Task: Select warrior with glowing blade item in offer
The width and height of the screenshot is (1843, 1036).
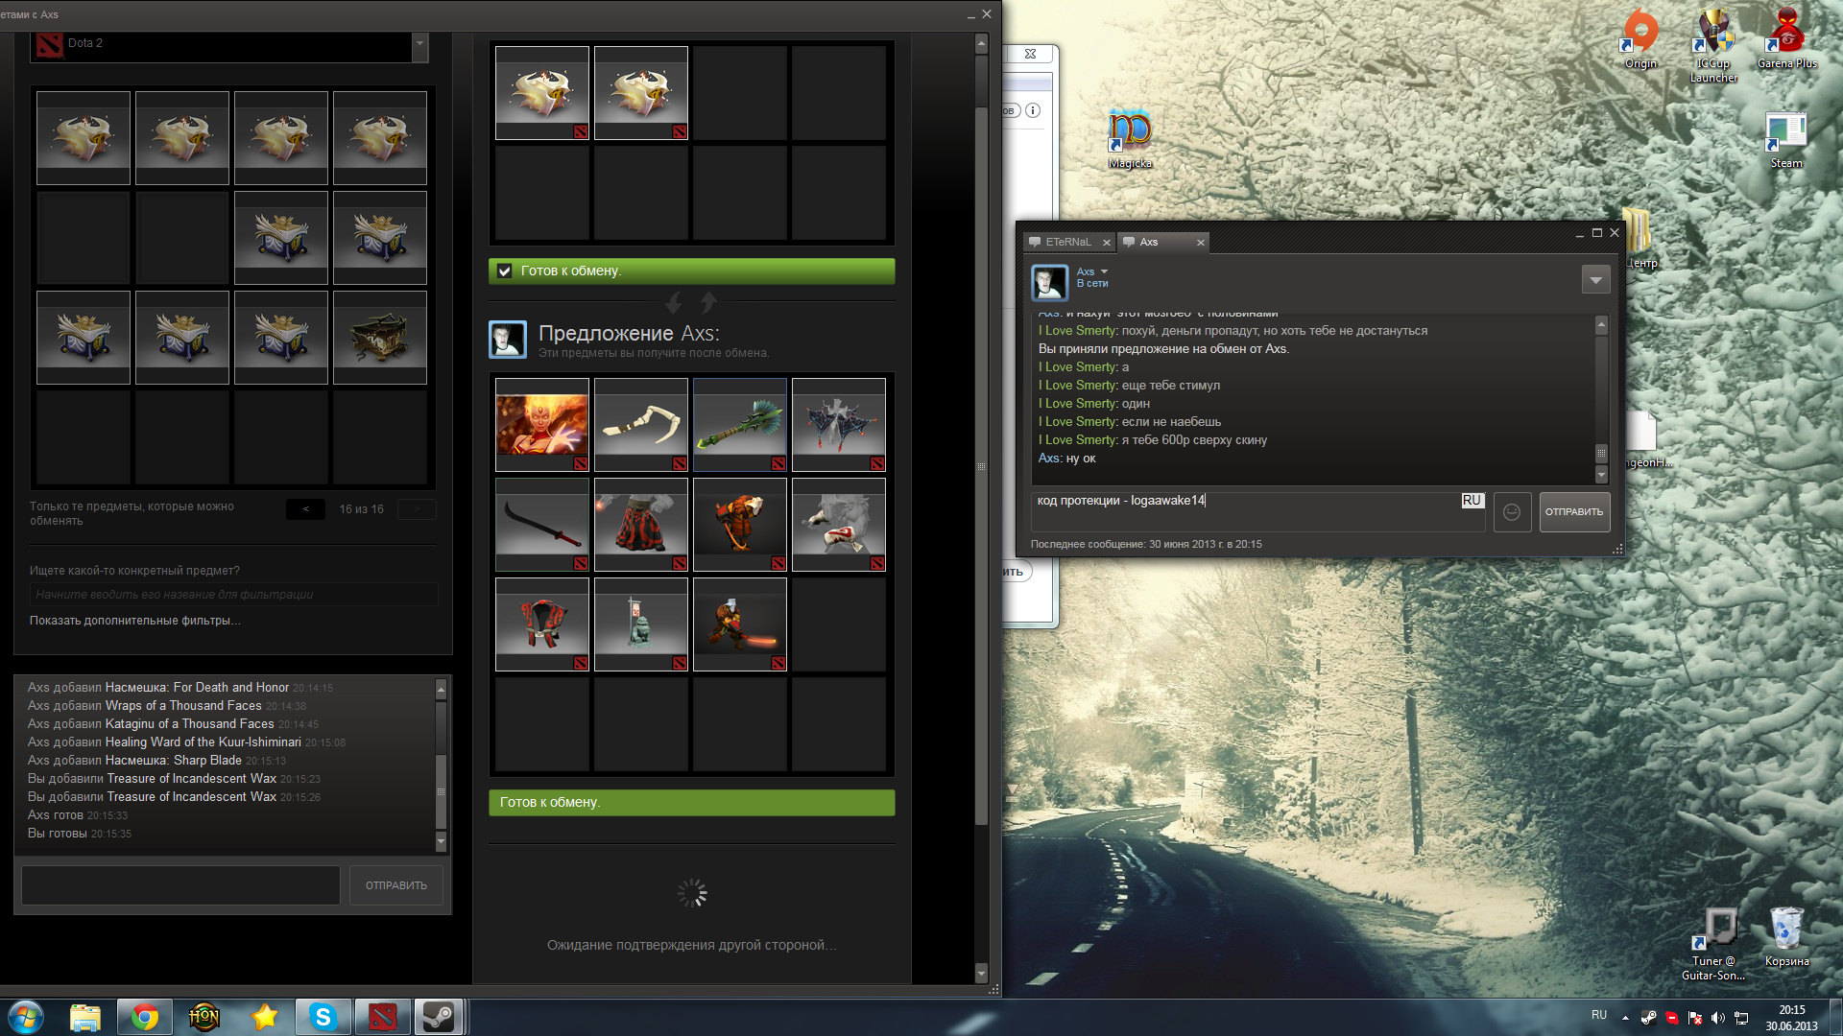Action: 740,624
